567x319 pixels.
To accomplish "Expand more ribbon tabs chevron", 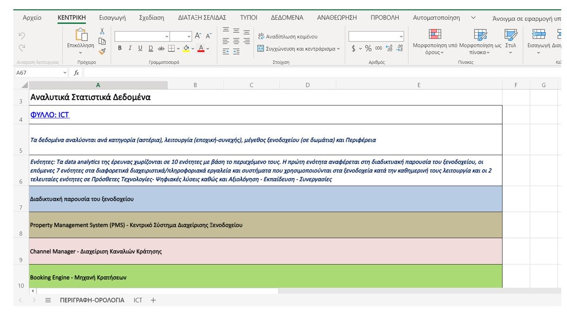I will coord(473,18).
